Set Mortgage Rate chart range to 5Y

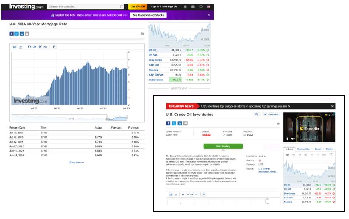40,47
